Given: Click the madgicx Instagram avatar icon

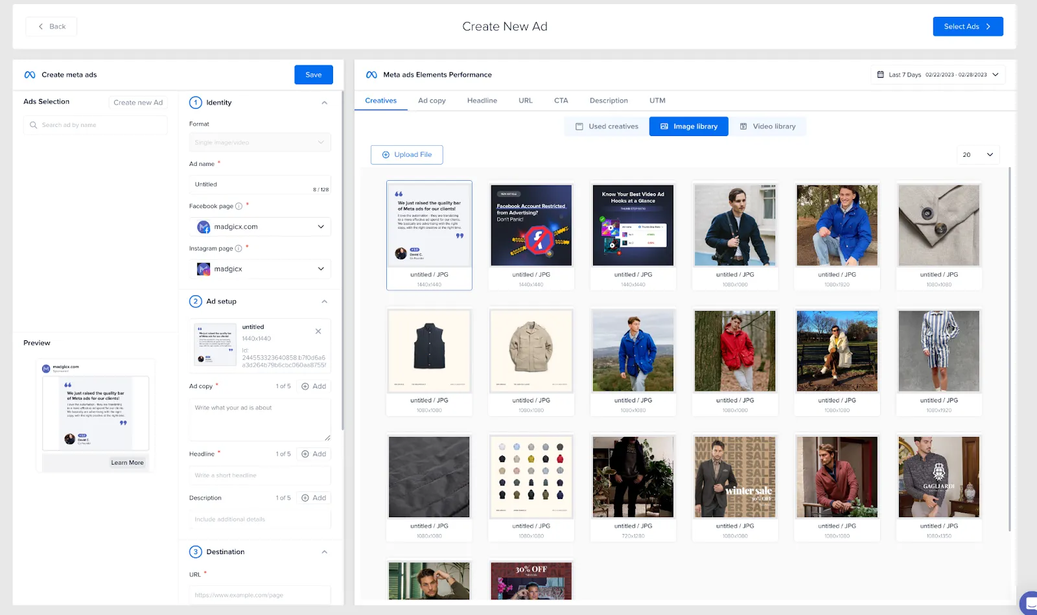Looking at the screenshot, I should tap(204, 269).
